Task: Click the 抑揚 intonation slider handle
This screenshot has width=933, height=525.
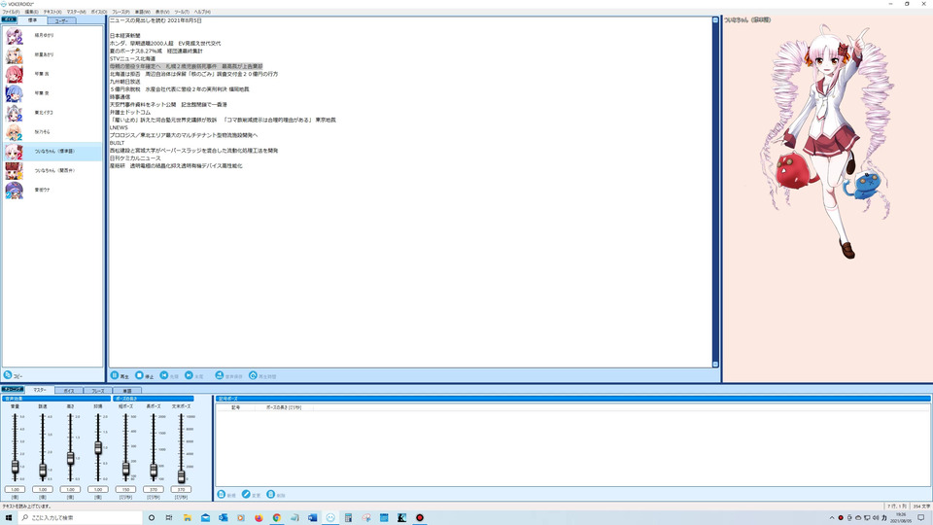Action: (x=98, y=447)
